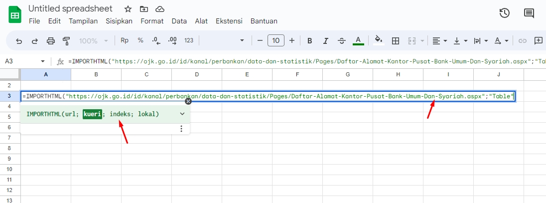This screenshot has height=203, width=546.
Task: Open vertical align dropdown
Action: pyautogui.click(x=460, y=41)
